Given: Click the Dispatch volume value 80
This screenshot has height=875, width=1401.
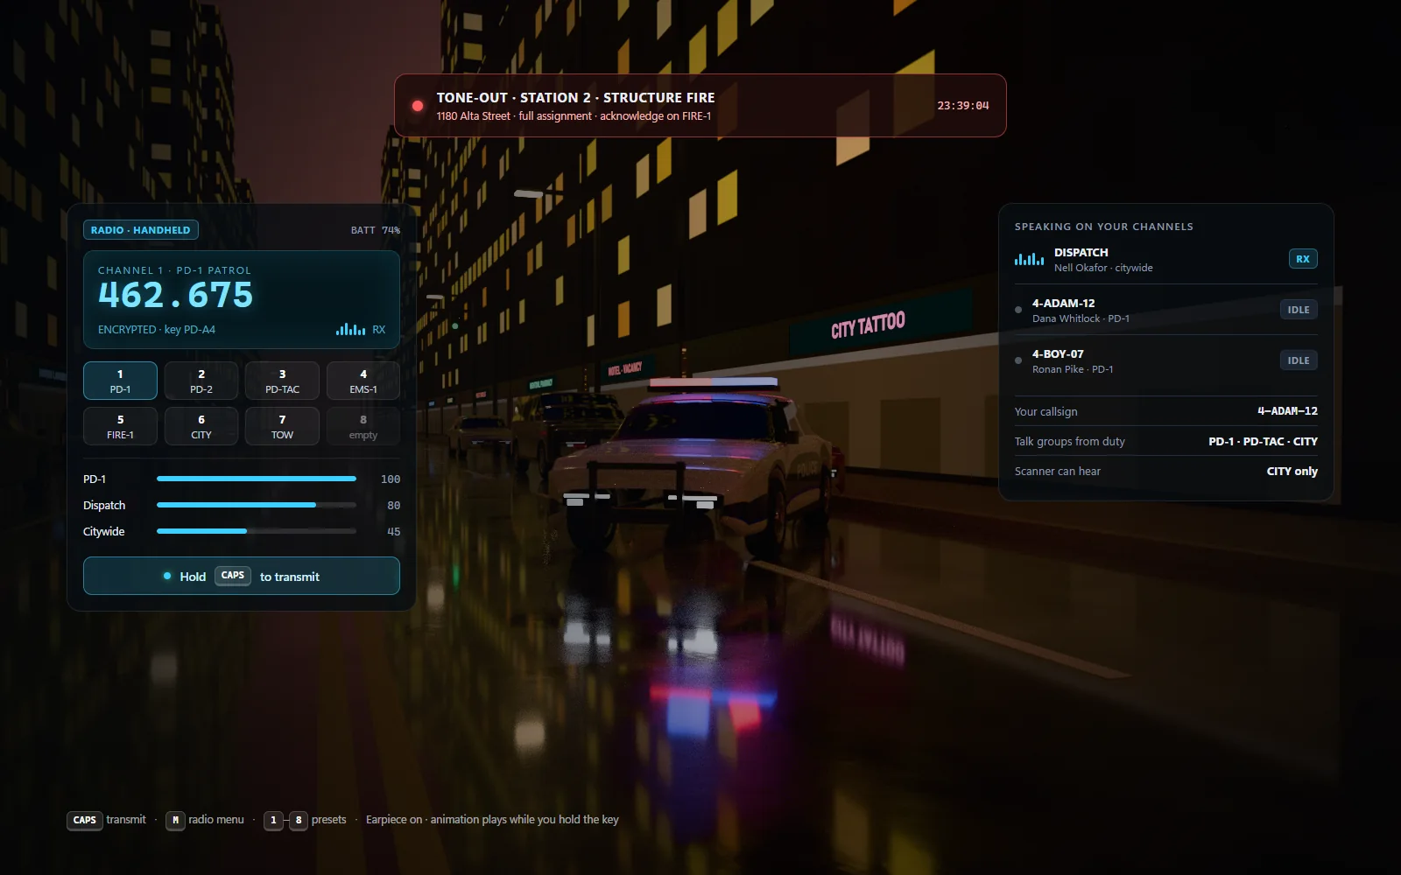Looking at the screenshot, I should (x=394, y=506).
